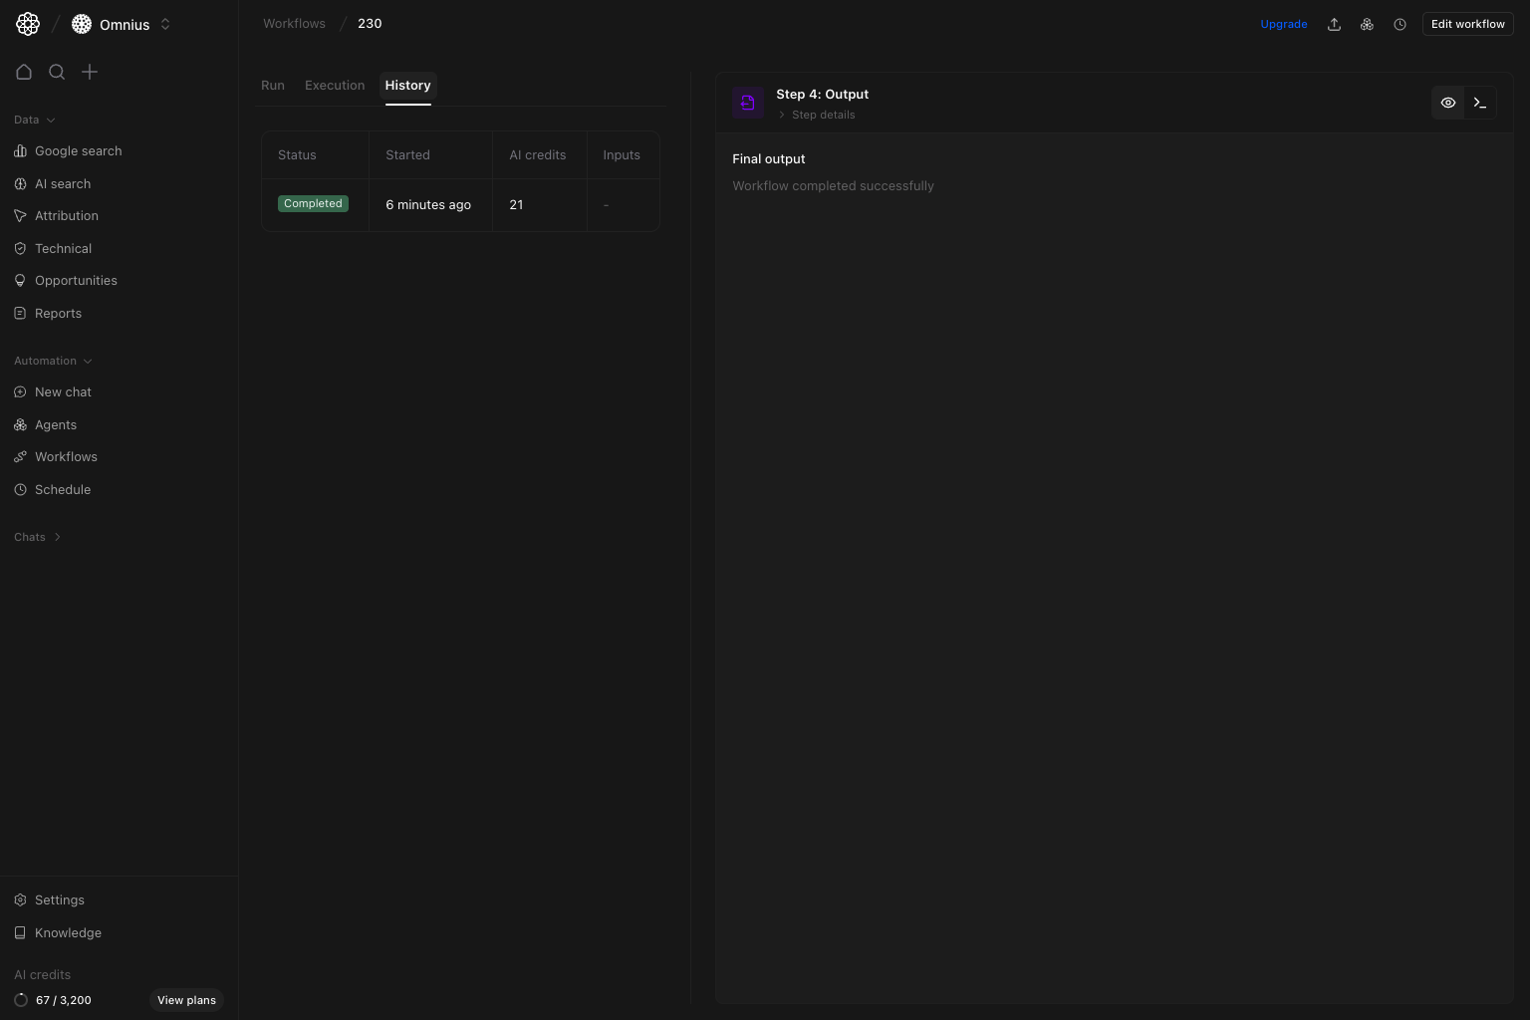Click the search icon in the sidebar

pyautogui.click(x=57, y=72)
